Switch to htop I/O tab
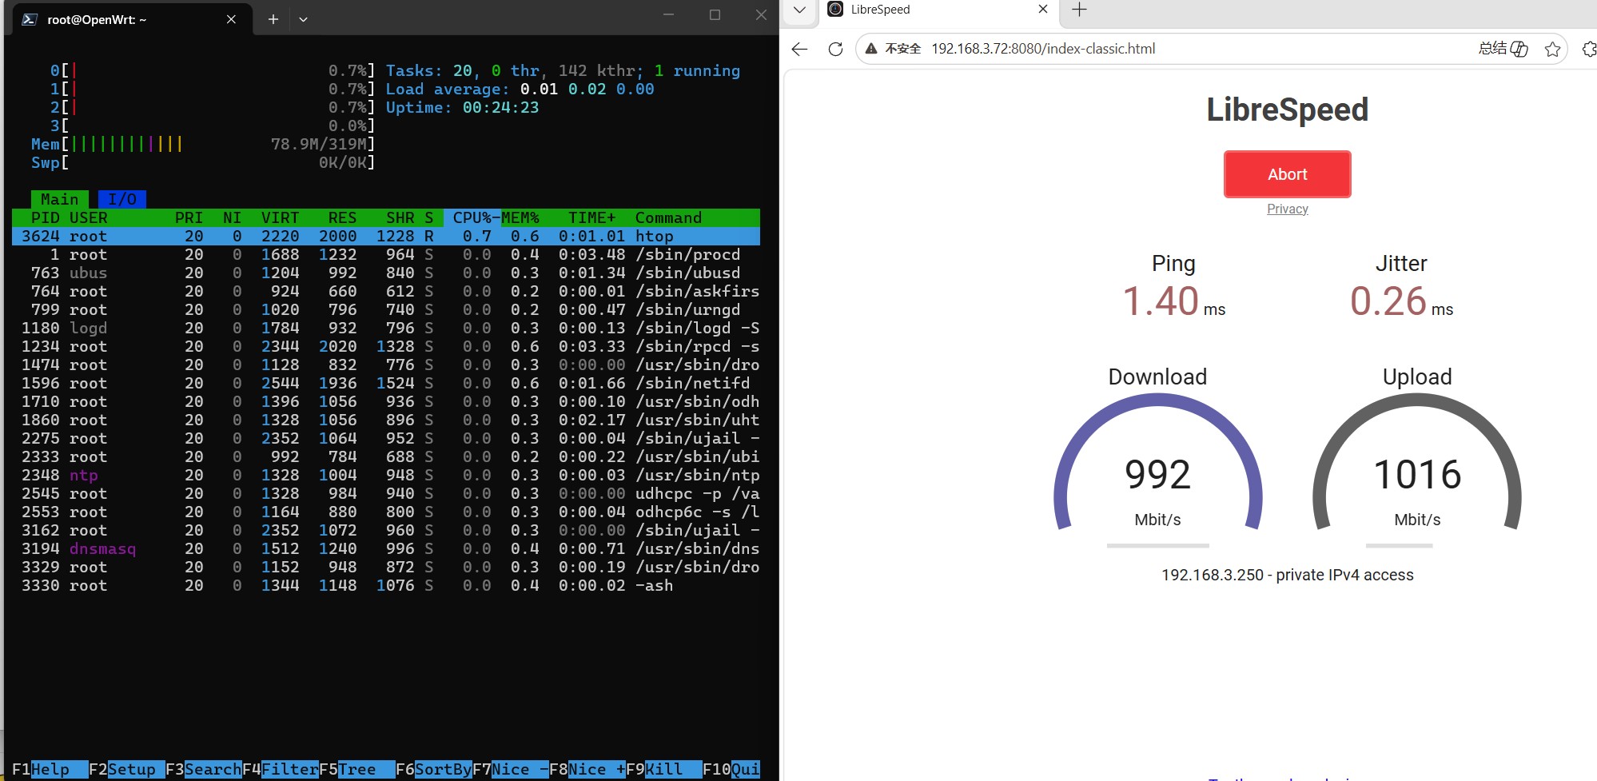 pos(121,199)
